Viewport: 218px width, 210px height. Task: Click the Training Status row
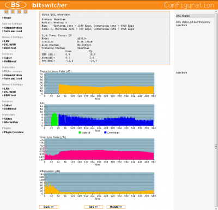pos(65,48)
